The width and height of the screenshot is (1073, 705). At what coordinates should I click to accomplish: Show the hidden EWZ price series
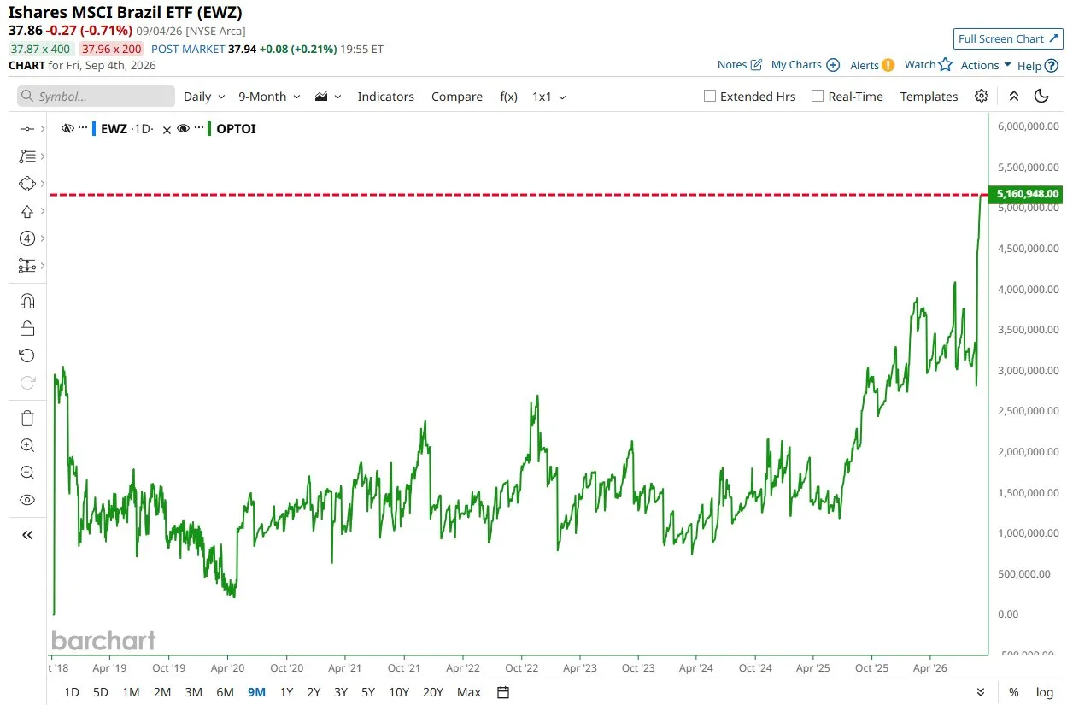[68, 129]
